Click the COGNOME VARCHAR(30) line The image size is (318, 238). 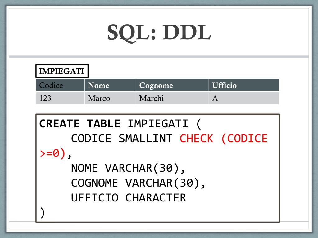138,183
